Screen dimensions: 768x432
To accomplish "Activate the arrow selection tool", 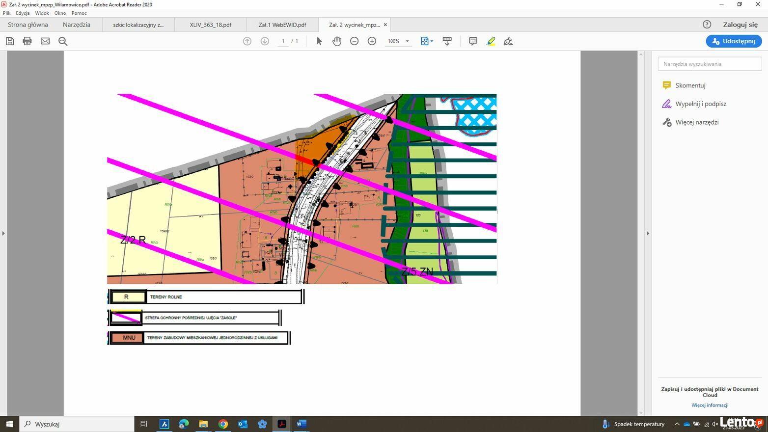I will 319,41.
